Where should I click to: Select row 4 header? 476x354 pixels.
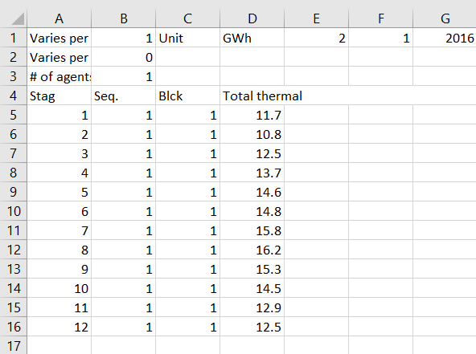(x=13, y=96)
